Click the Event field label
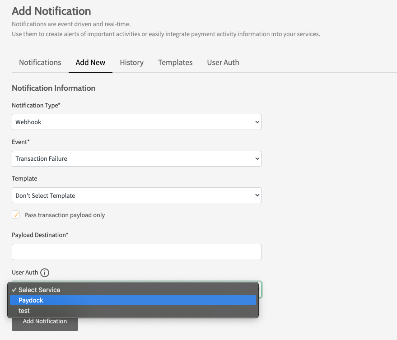 point(21,142)
